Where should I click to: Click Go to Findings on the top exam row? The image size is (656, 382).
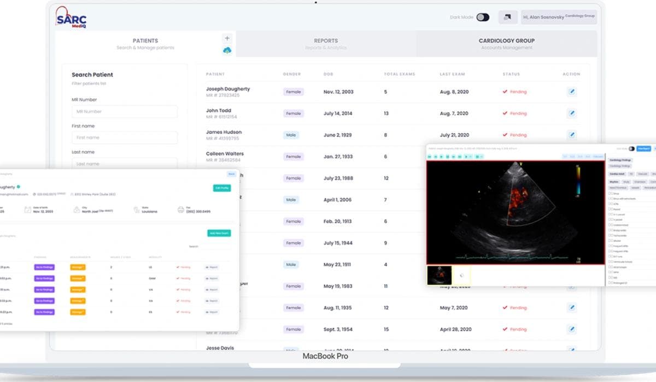point(44,267)
